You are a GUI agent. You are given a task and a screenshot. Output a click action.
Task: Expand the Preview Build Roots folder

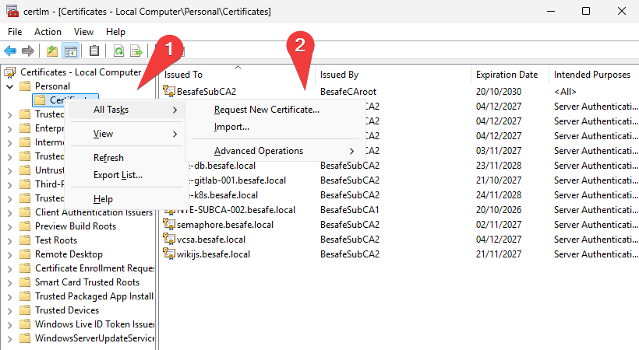point(10,226)
